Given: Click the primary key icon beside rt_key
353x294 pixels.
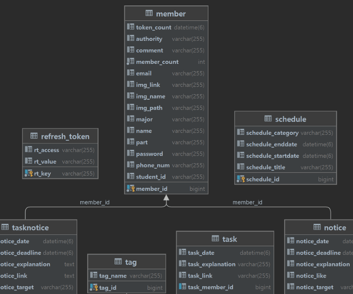Looking at the screenshot, I should click(x=28, y=173).
